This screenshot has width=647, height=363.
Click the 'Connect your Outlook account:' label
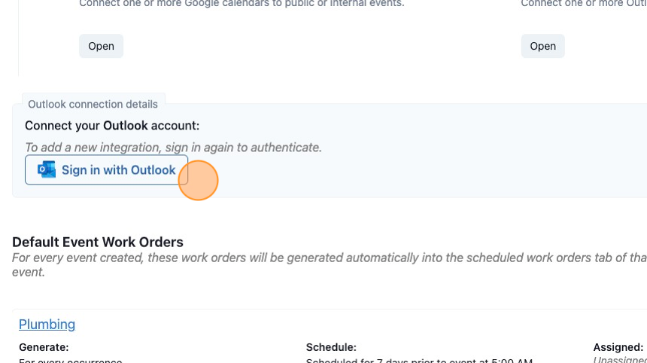pos(112,126)
